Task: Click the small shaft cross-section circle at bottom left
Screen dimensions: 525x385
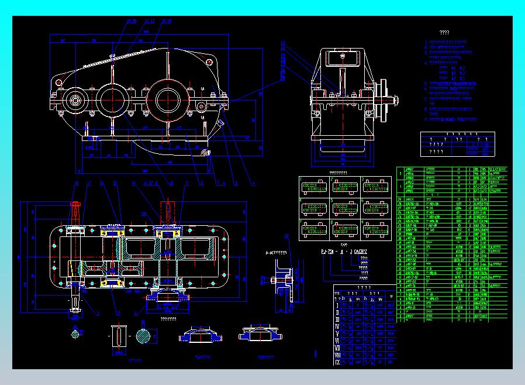Action: pos(75,334)
